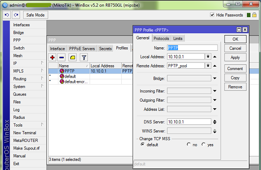
Task: Open the Local Address dropdown arrow
Action: 208,57
